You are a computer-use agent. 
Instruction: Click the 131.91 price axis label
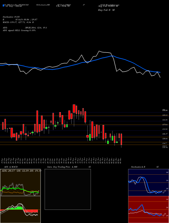(165, 129)
